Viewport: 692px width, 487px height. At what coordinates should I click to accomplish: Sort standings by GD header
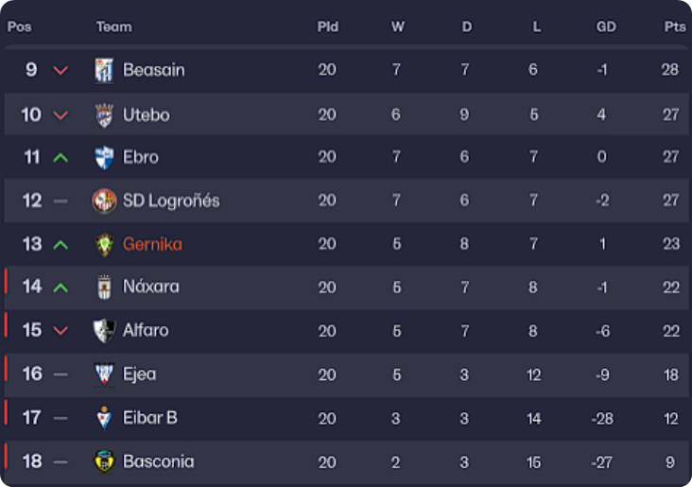[606, 26]
